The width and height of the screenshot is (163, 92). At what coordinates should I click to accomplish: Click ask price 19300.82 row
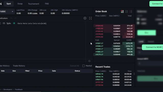click(114, 31)
